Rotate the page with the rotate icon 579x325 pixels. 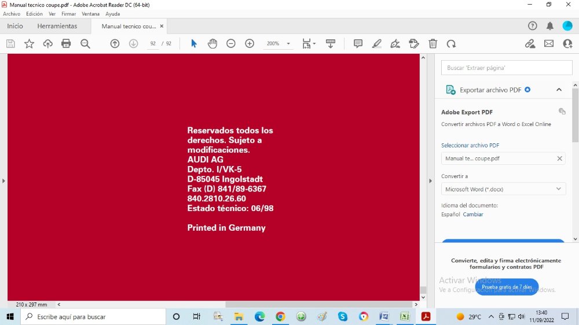click(x=451, y=43)
